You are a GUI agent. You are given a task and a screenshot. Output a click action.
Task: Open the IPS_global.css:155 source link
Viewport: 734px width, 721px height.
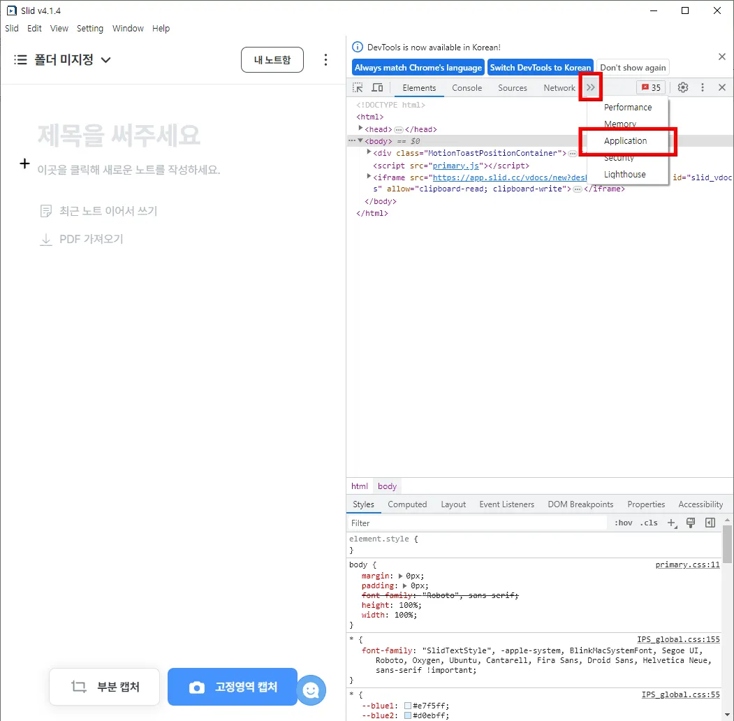coord(678,640)
